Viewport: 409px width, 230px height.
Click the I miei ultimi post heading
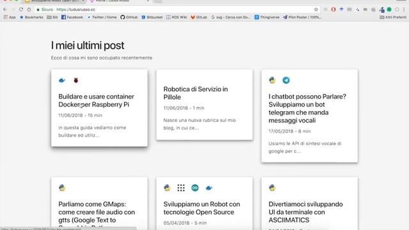click(x=88, y=45)
